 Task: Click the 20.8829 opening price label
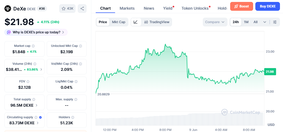[103, 94]
